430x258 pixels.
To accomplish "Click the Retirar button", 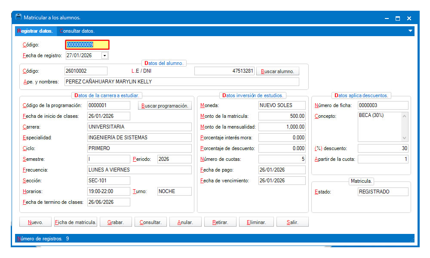I will click(220, 222).
